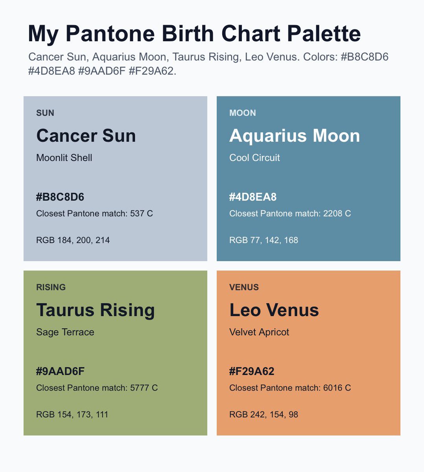Click the Leo Venus heading

pos(274,310)
